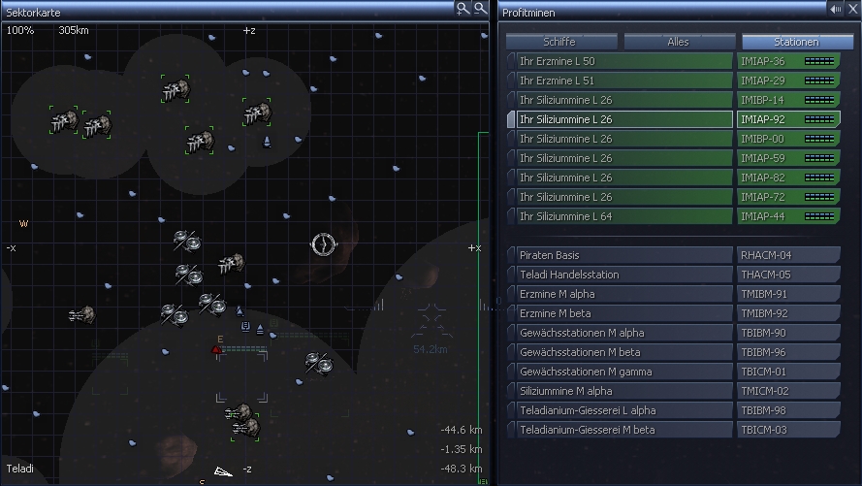This screenshot has height=486, width=862.
Task: Click the circular gate icon on map
Action: click(x=323, y=244)
